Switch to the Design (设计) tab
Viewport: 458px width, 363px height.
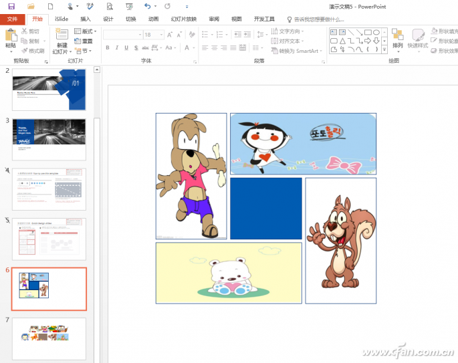(108, 19)
